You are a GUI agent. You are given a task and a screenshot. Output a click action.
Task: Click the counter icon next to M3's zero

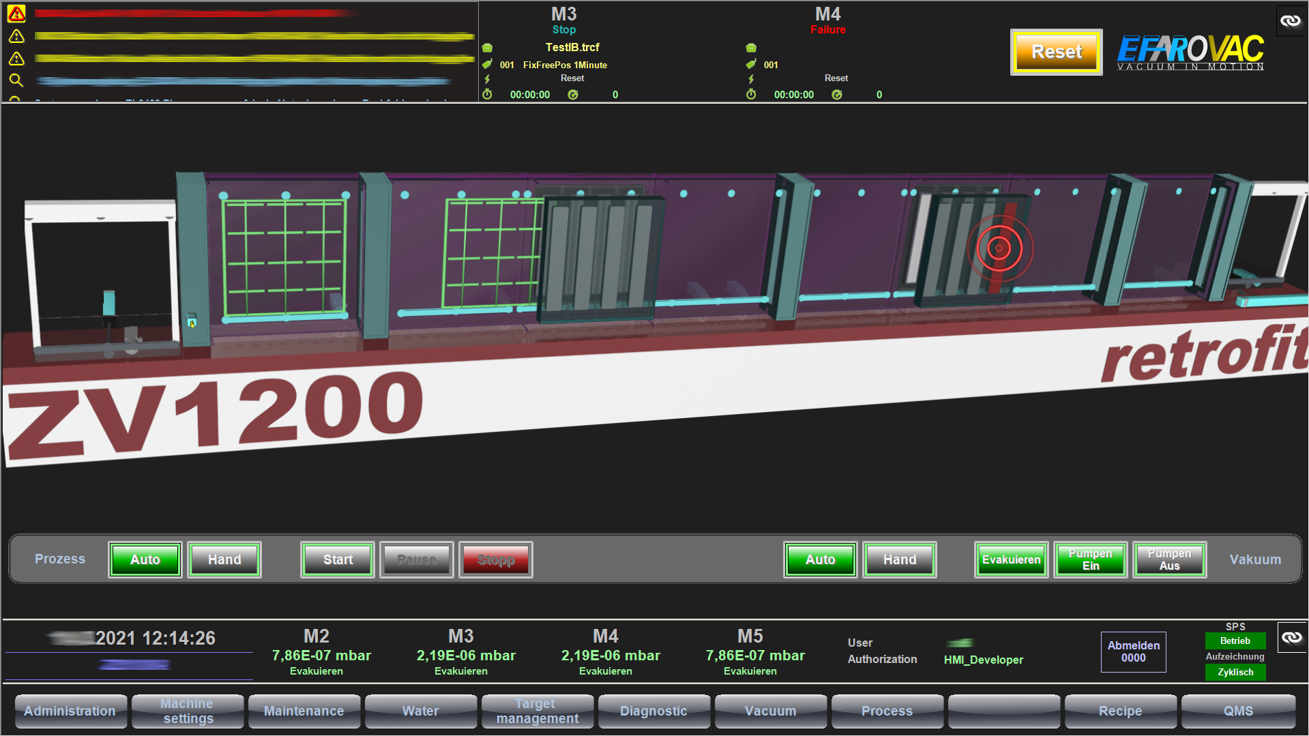[572, 95]
